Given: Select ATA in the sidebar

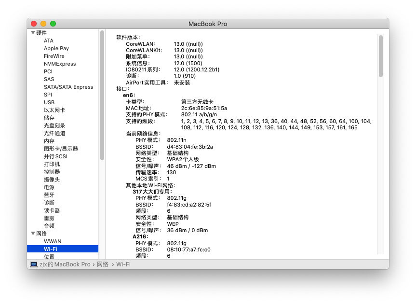Looking at the screenshot, I should [x=49, y=41].
